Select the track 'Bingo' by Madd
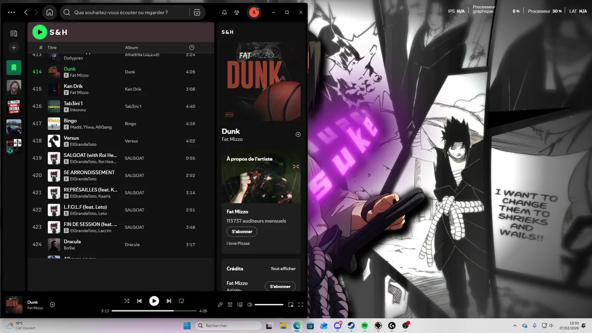Viewport: 592px width, 333px height. (121, 123)
